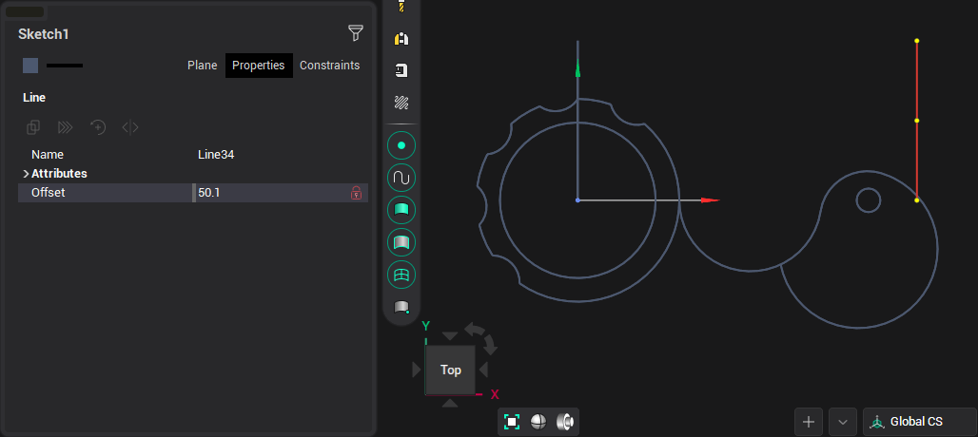Toggle the mesh surface filter icon
Viewport: 978px width, 437px height.
coord(401,275)
